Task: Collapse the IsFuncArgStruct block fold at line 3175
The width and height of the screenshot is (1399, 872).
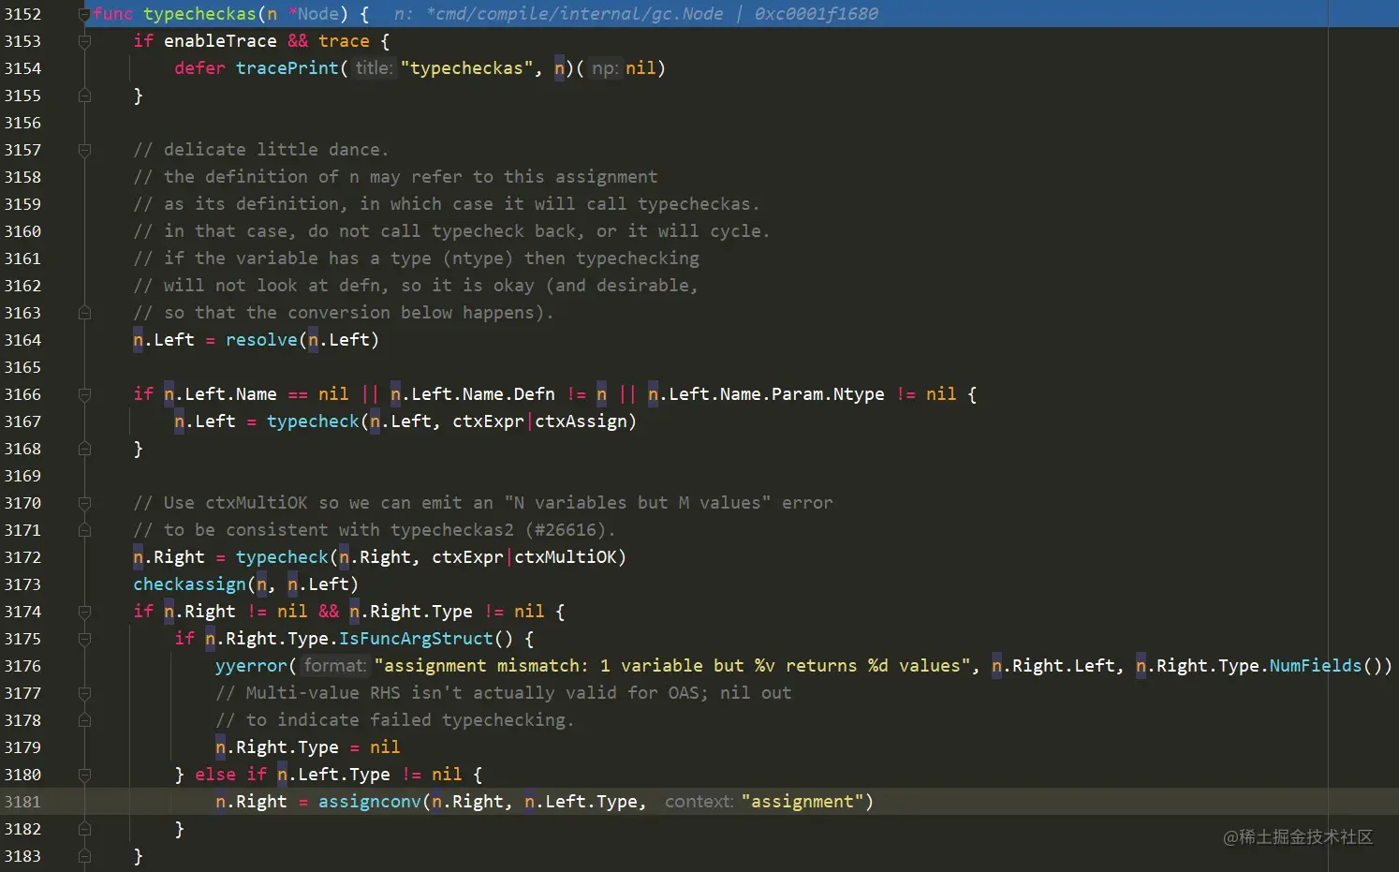Action: click(x=84, y=639)
